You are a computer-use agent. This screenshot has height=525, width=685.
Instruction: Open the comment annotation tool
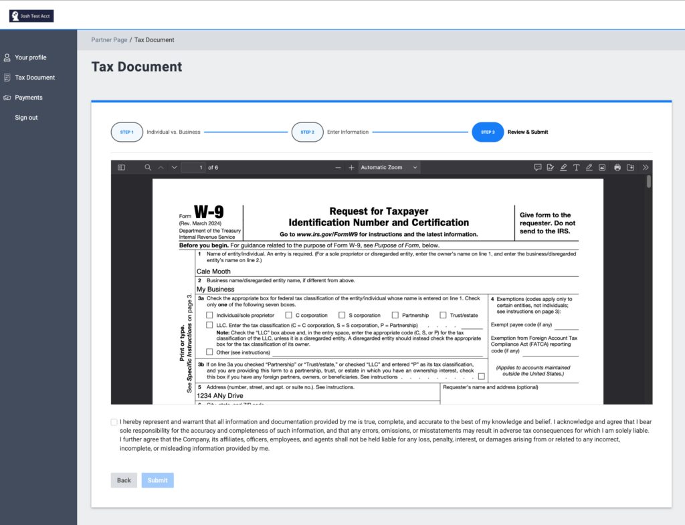pyautogui.click(x=538, y=167)
